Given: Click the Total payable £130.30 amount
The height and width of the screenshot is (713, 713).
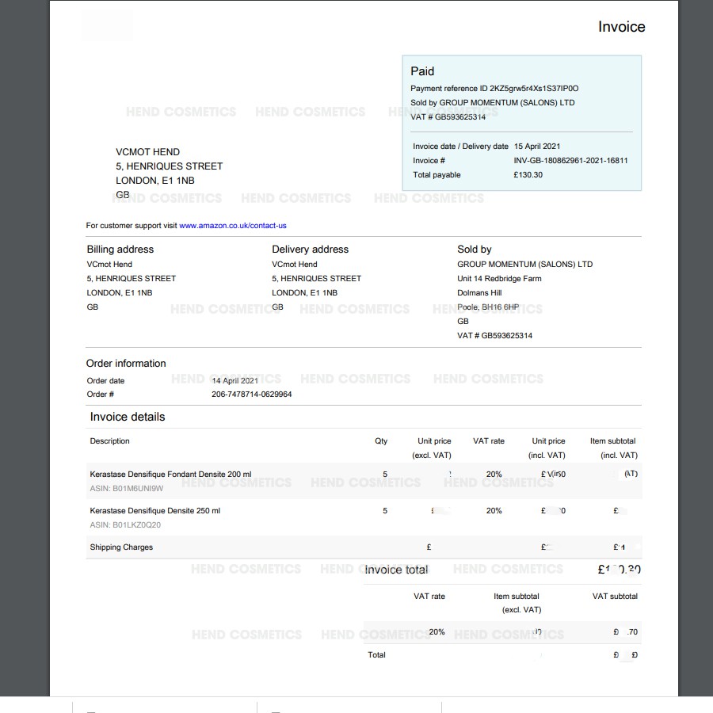Looking at the screenshot, I should [x=528, y=175].
